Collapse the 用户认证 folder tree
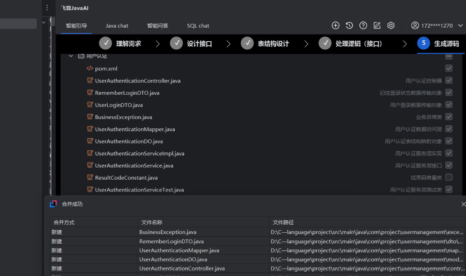 [x=71, y=56]
